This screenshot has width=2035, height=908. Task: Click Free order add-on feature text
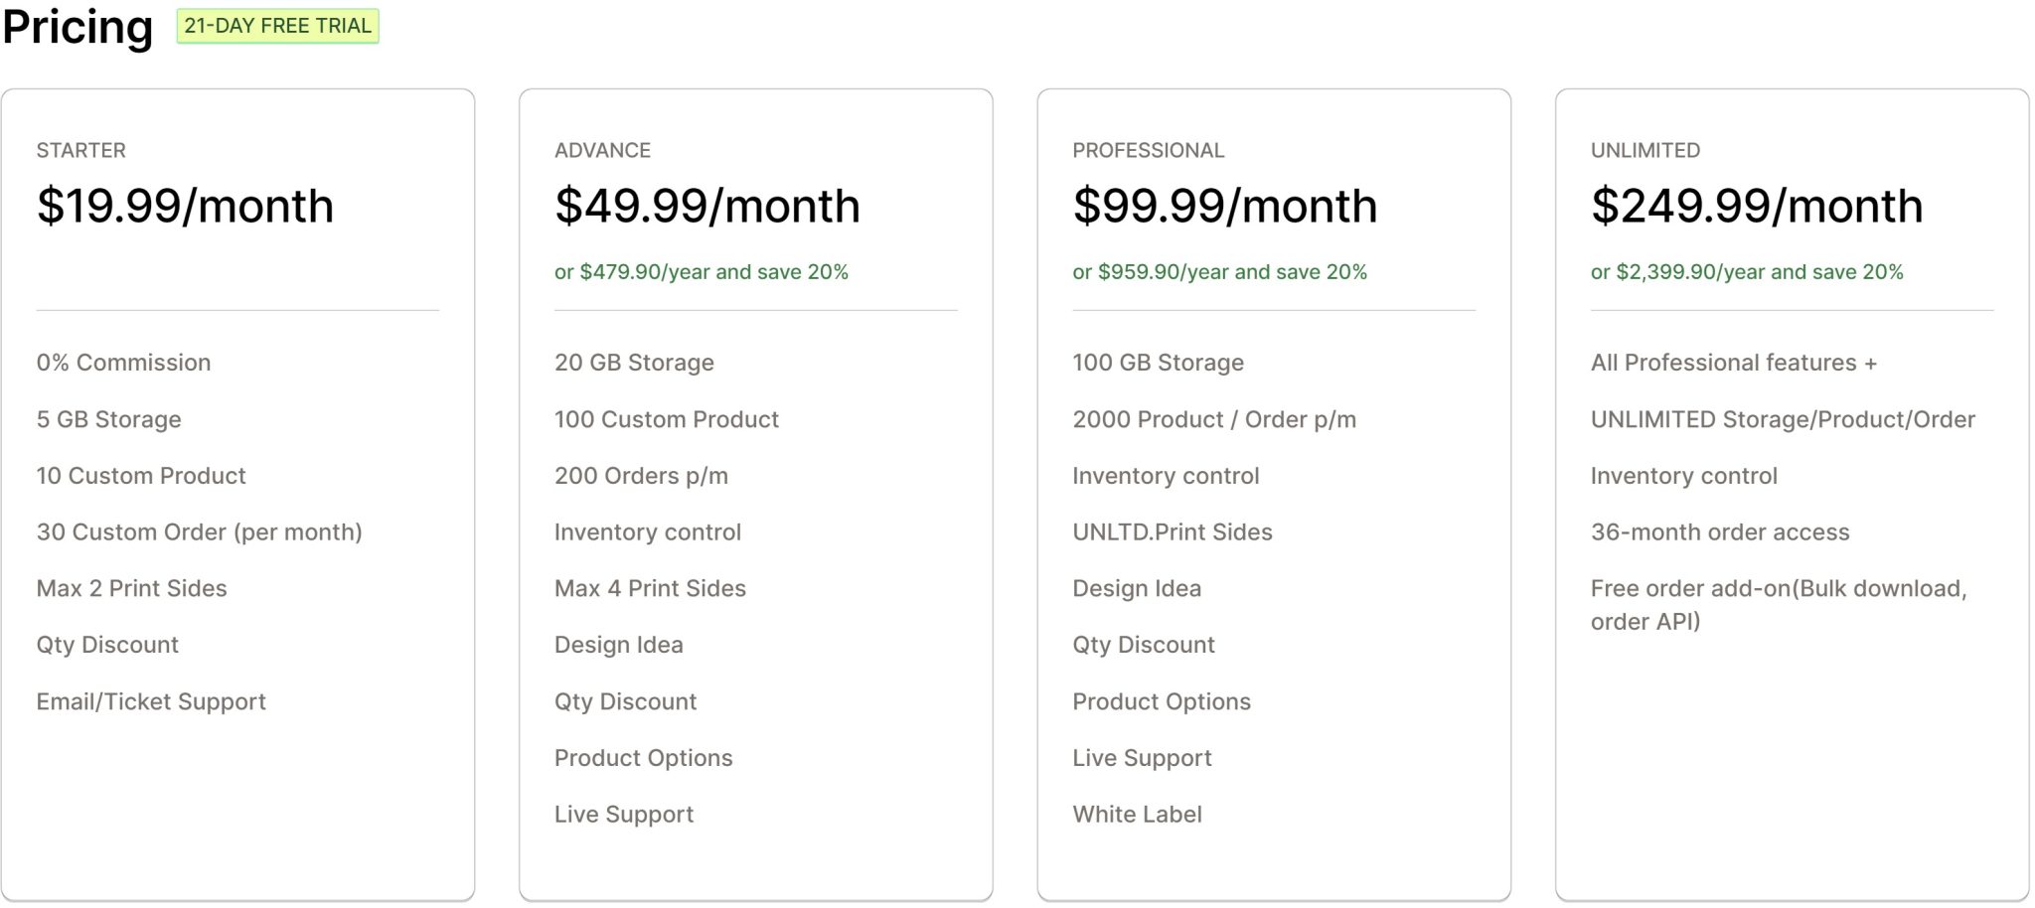(x=1778, y=604)
